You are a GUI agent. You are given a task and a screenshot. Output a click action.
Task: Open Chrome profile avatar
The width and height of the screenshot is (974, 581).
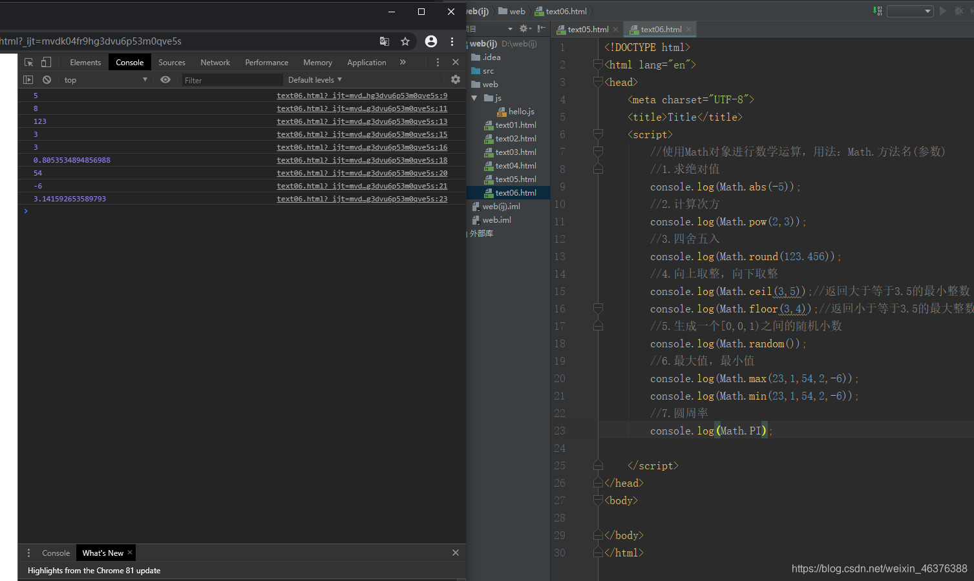coord(431,41)
